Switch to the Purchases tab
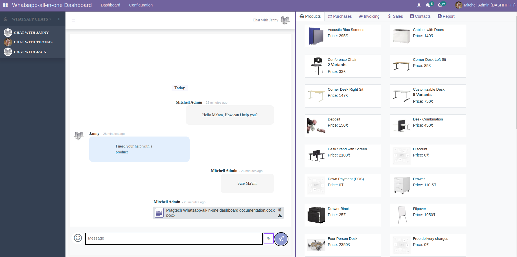This screenshot has height=257, width=517. coord(340,16)
